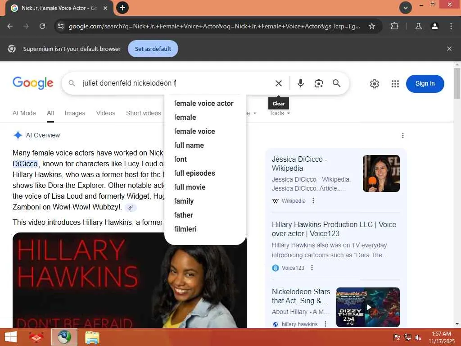Open options next to Wikipedia source
This screenshot has width=461, height=346.
pos(313,200)
